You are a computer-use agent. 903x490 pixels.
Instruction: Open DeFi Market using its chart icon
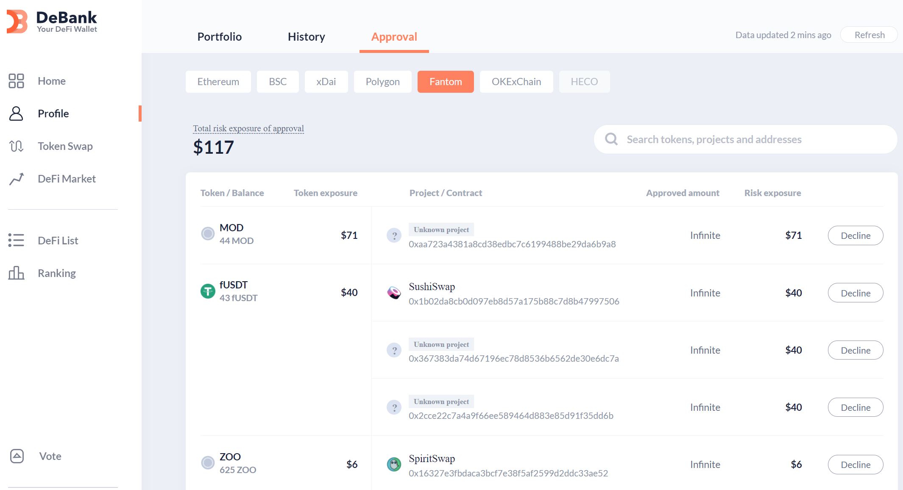point(16,179)
